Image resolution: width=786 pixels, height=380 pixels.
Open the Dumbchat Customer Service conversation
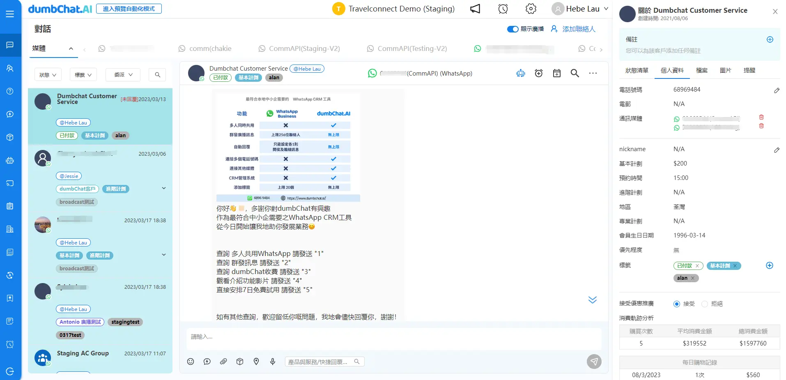[x=100, y=116]
